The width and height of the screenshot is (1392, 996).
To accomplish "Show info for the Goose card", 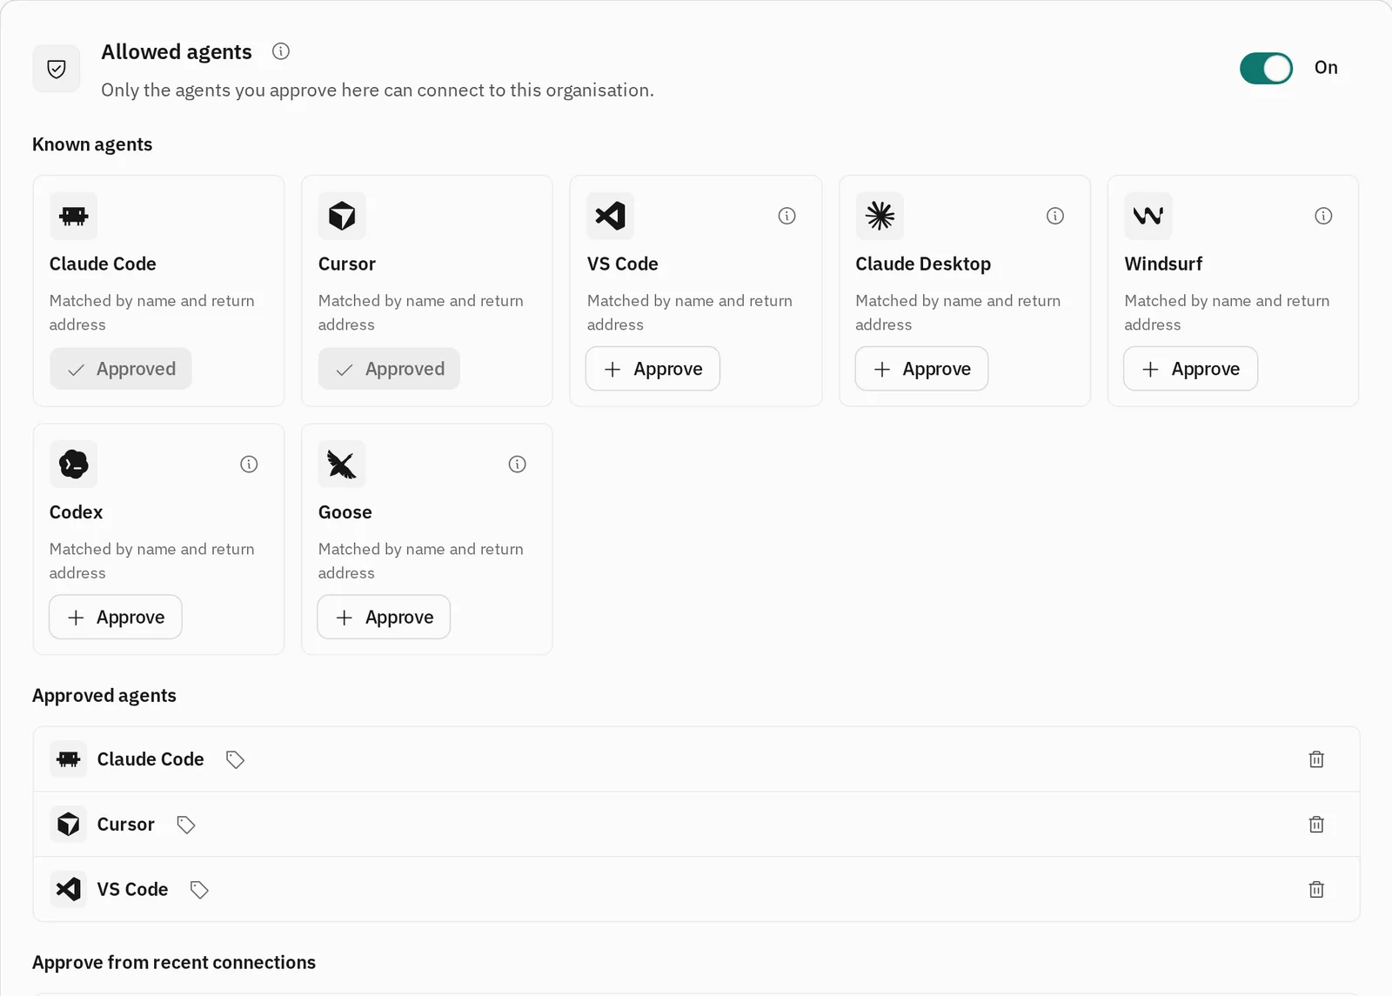I will tap(517, 465).
